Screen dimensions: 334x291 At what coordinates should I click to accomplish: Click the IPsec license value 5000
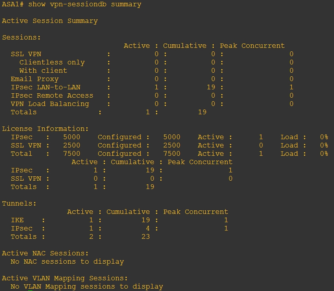[x=72, y=137]
